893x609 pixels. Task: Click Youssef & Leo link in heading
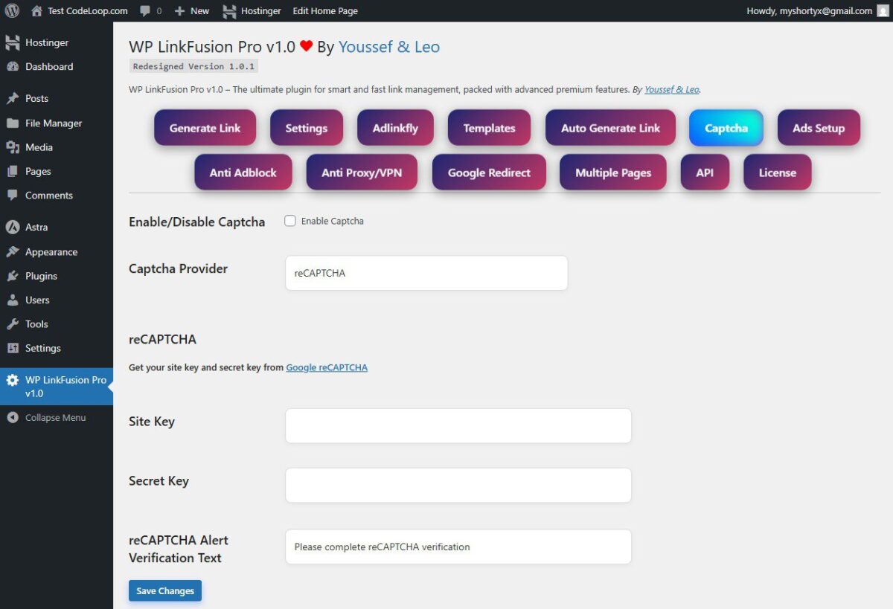[x=389, y=47]
